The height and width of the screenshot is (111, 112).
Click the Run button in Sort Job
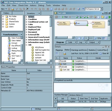pos(65,17)
